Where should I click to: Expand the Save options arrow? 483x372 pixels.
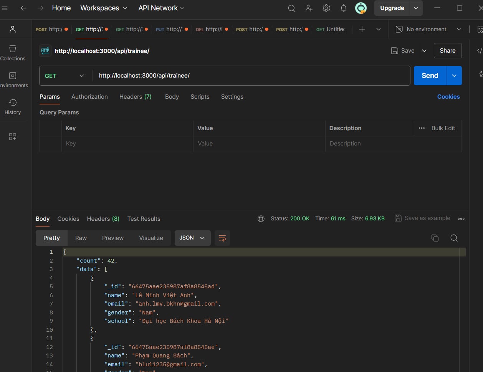tap(424, 51)
